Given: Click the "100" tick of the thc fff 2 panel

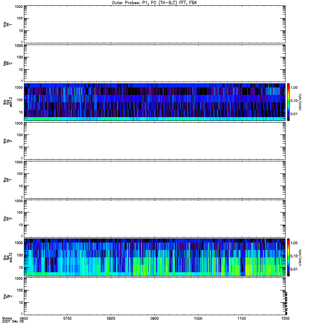Looking at the screenshot, I should pos(20,212).
